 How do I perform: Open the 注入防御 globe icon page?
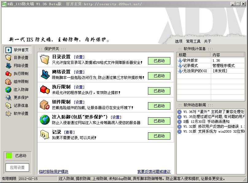click(17, 90)
